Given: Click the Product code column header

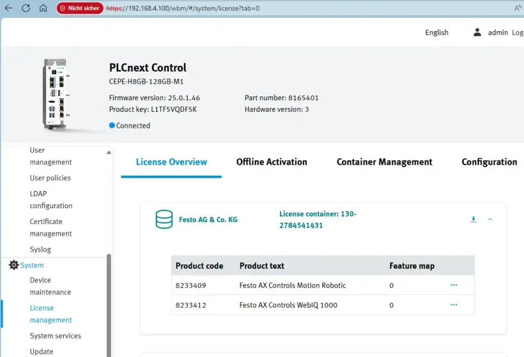Looking at the screenshot, I should (x=199, y=266).
